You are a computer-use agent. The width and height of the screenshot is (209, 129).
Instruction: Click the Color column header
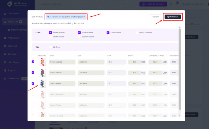[51, 56]
